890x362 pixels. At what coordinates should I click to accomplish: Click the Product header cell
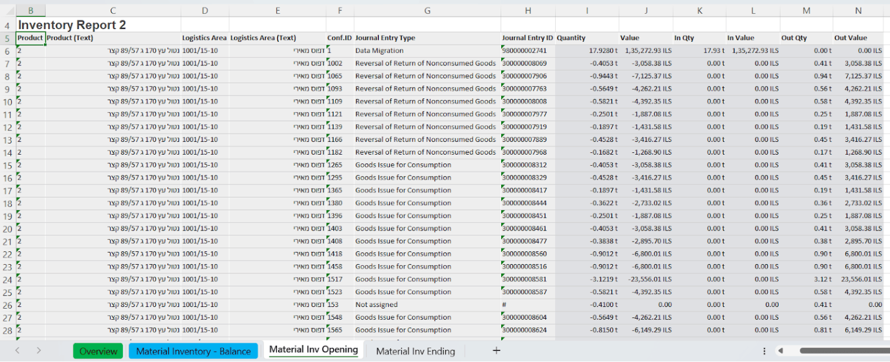pos(30,38)
